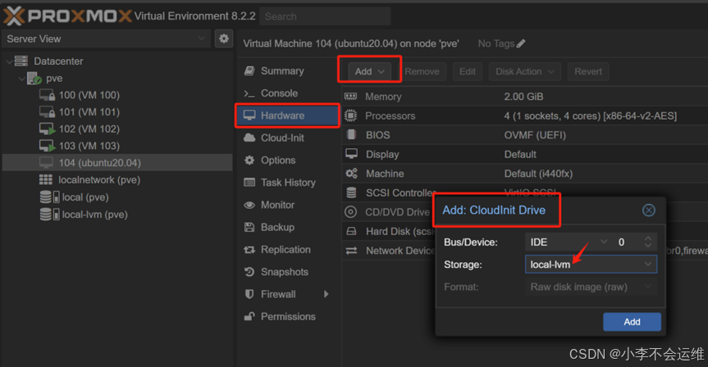Click the pve node icon
708x367 pixels.
(34, 79)
